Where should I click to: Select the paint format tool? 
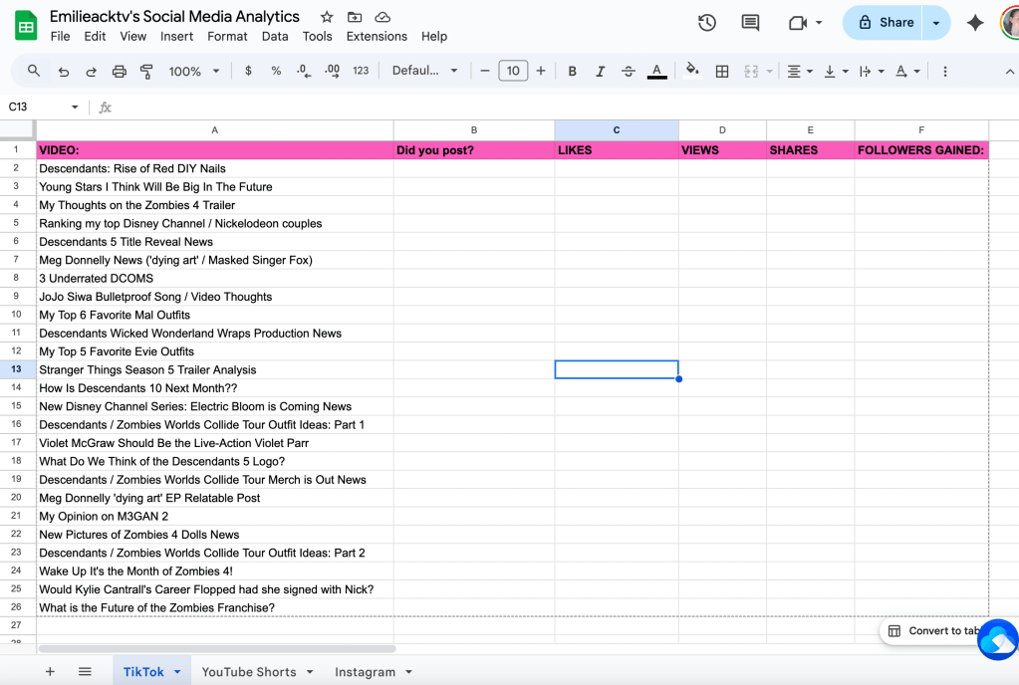(x=146, y=71)
